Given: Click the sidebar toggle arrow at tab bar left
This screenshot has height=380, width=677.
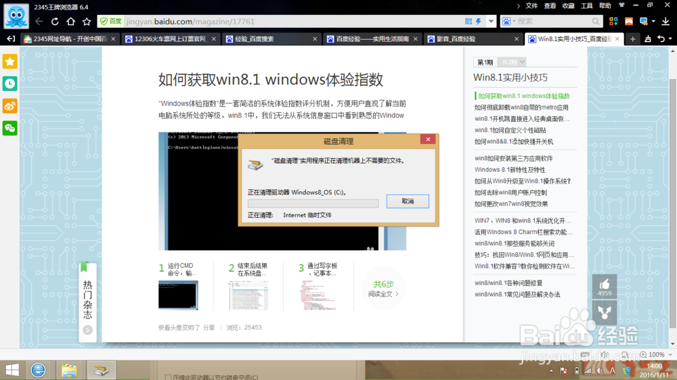Looking at the screenshot, I should click(11, 39).
